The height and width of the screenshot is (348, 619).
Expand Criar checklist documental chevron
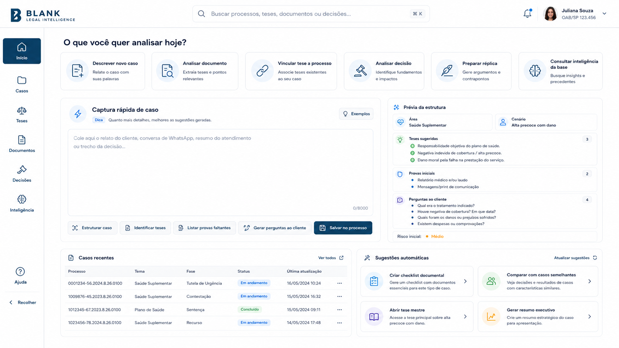click(x=465, y=281)
